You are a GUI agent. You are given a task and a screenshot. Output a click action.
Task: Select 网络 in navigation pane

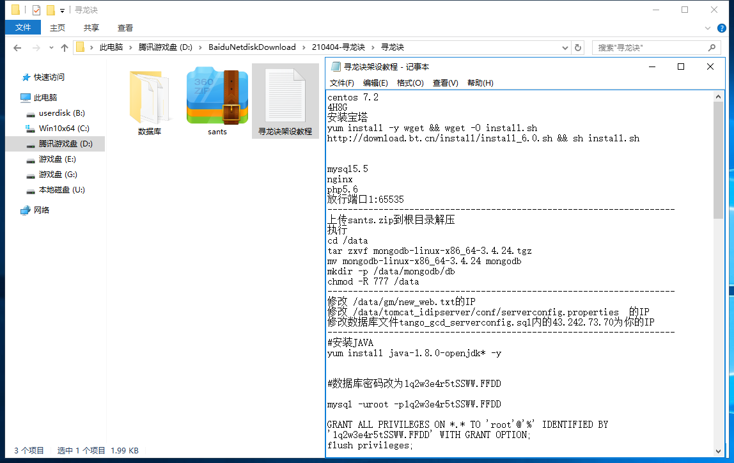click(x=41, y=210)
